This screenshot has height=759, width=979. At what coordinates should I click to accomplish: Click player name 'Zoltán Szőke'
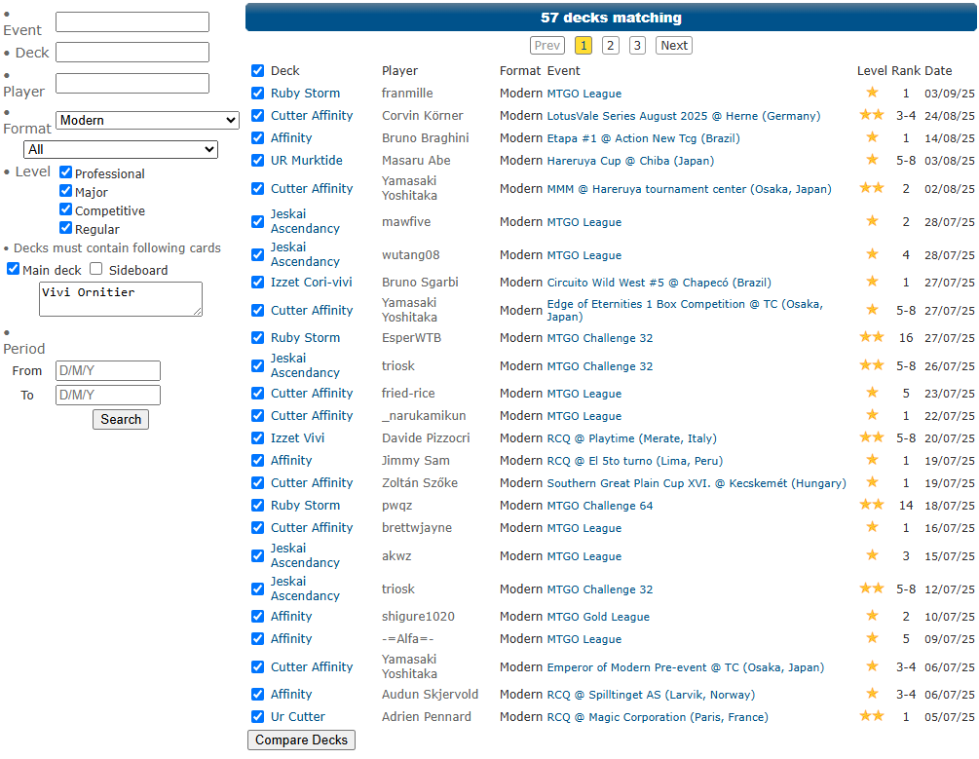pos(420,483)
